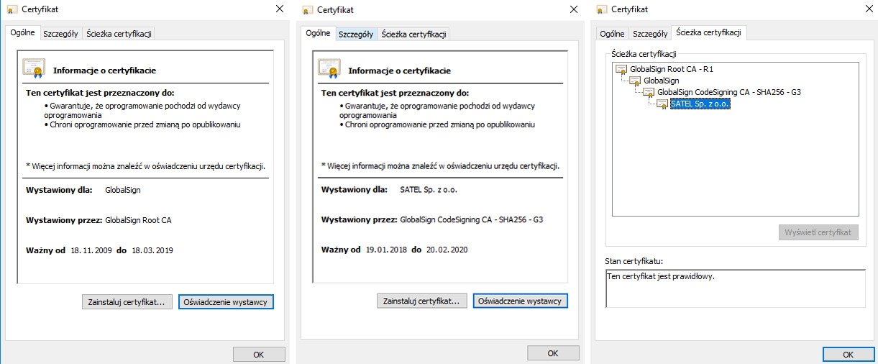Close the left Certyfikat window
The width and height of the screenshot is (878, 364).
point(280,9)
